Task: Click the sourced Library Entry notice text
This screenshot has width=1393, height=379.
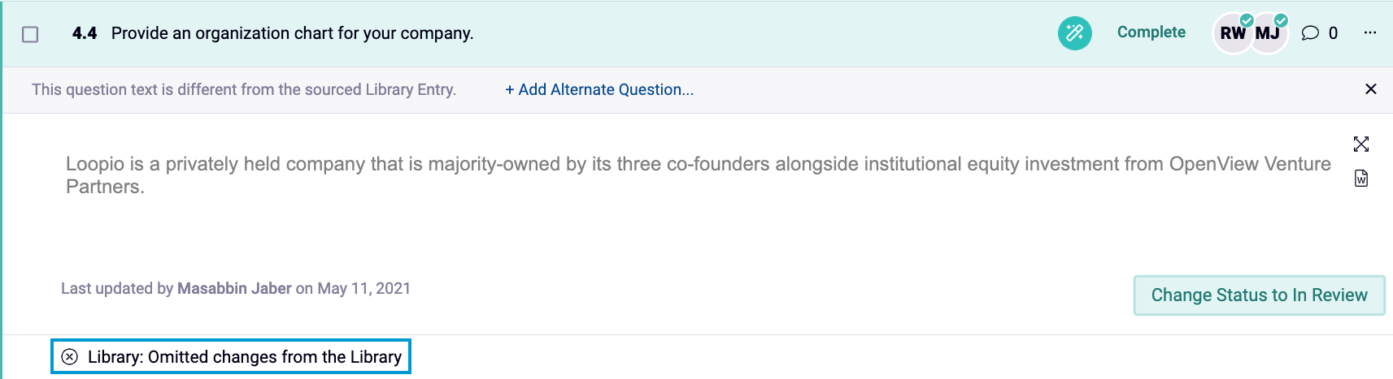Action: pyautogui.click(x=243, y=90)
